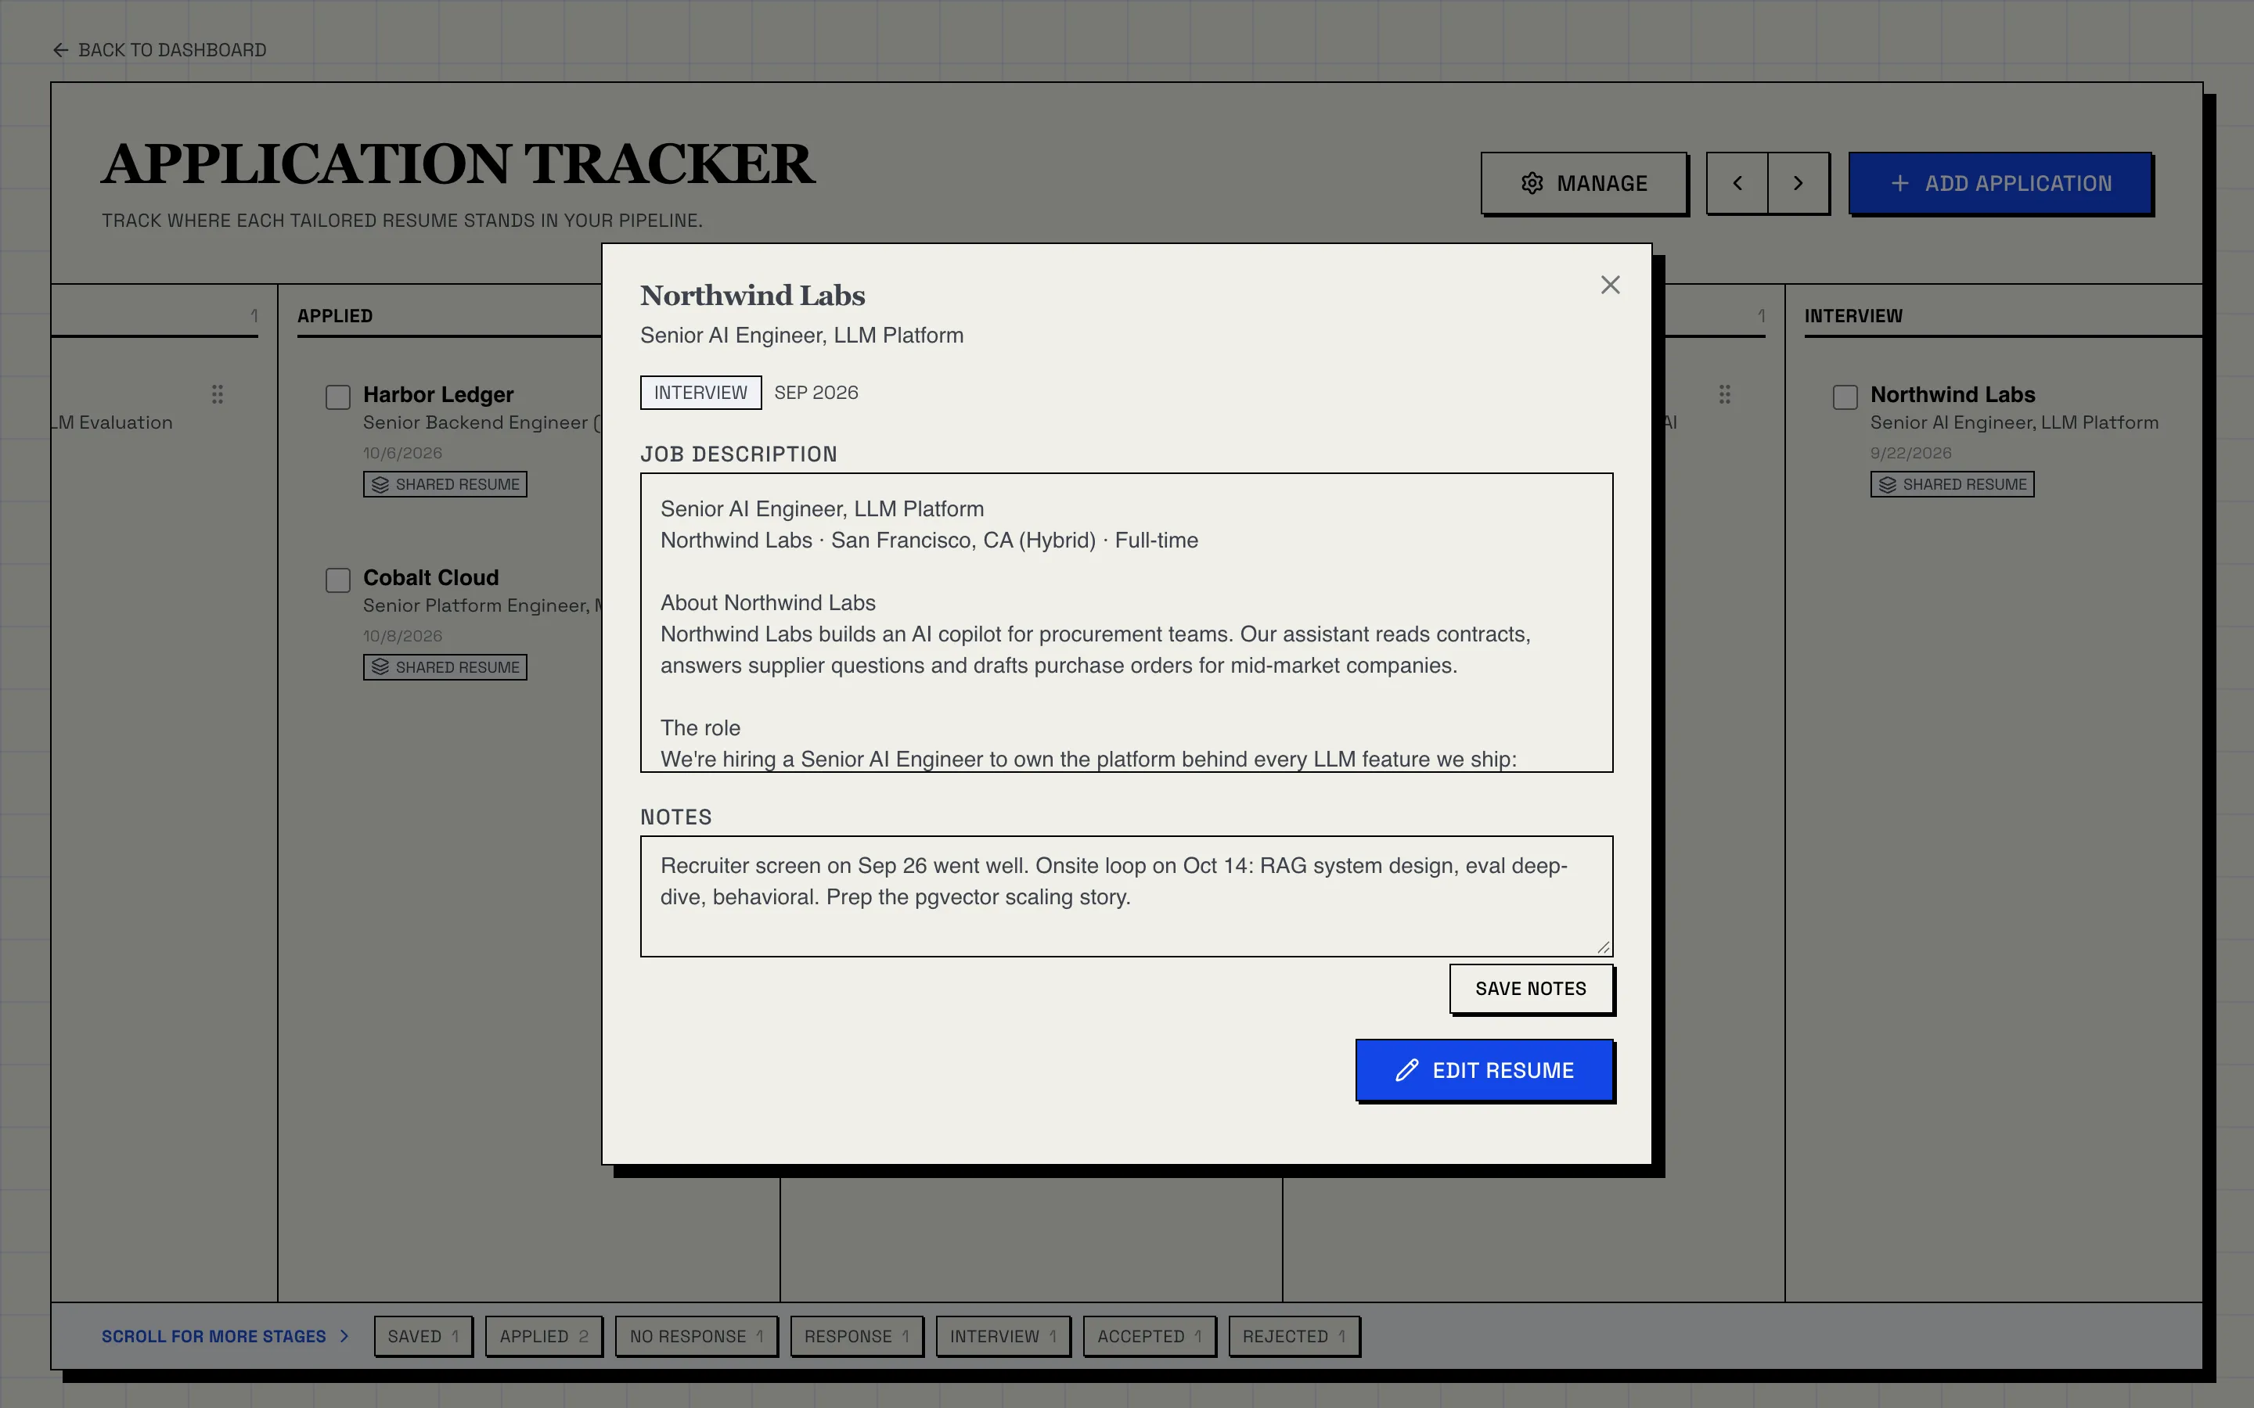This screenshot has width=2254, height=1408.
Task: Jump to the Saved stage chip
Action: pyautogui.click(x=423, y=1336)
